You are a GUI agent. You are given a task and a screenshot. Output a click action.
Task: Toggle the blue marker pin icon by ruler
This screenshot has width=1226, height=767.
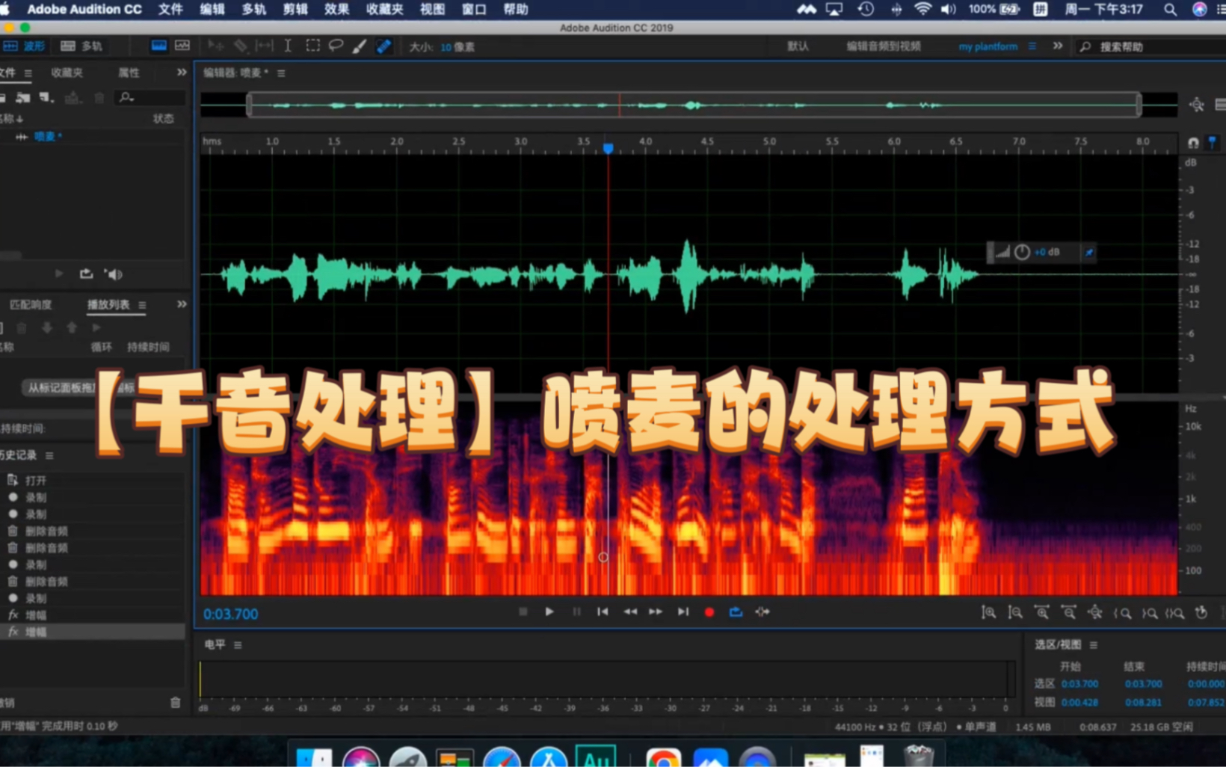(1212, 142)
